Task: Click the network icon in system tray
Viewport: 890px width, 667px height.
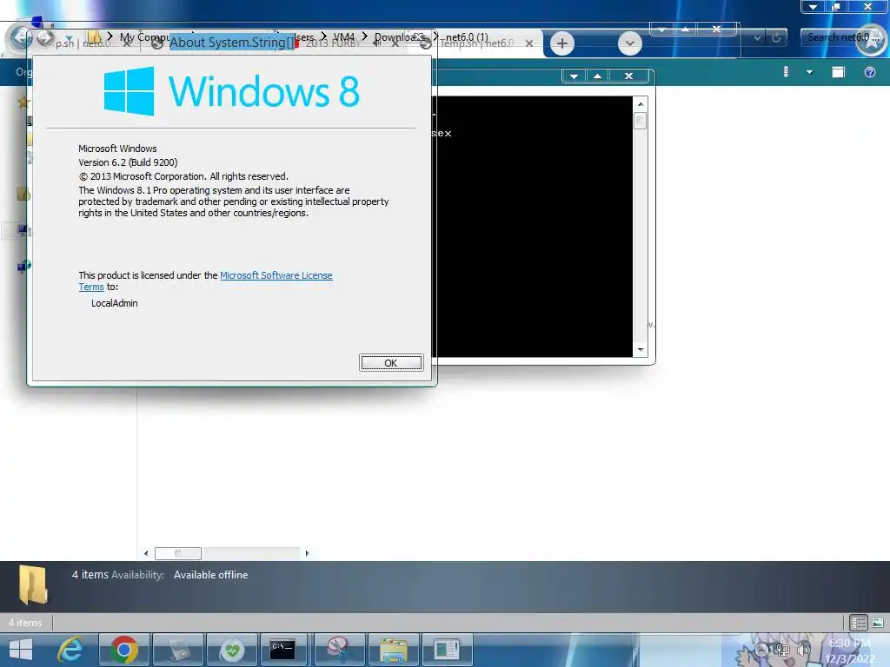Action: point(783,650)
